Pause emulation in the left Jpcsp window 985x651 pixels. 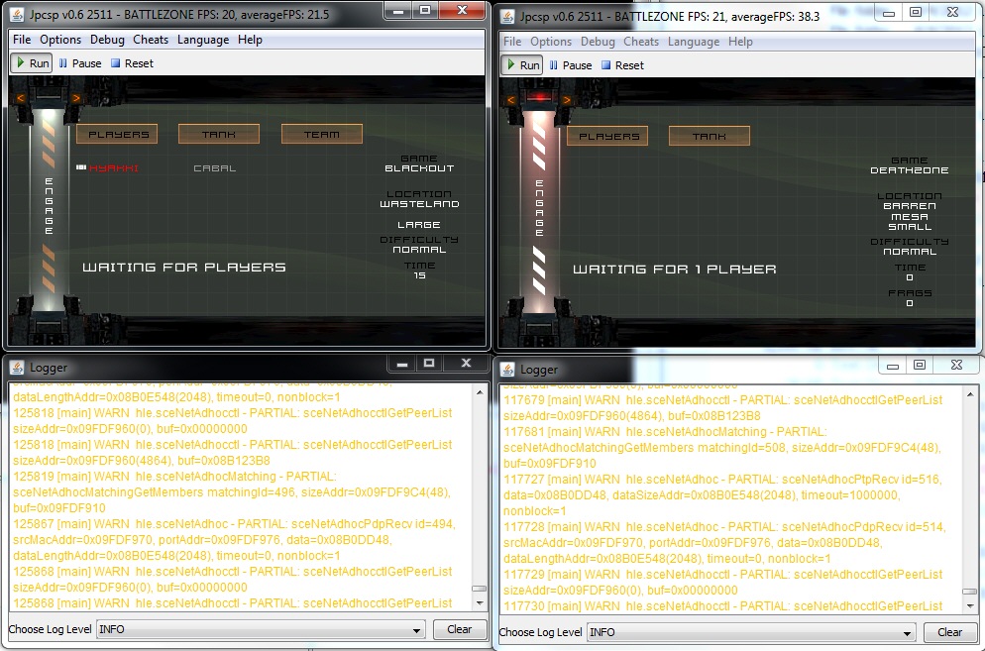point(79,63)
